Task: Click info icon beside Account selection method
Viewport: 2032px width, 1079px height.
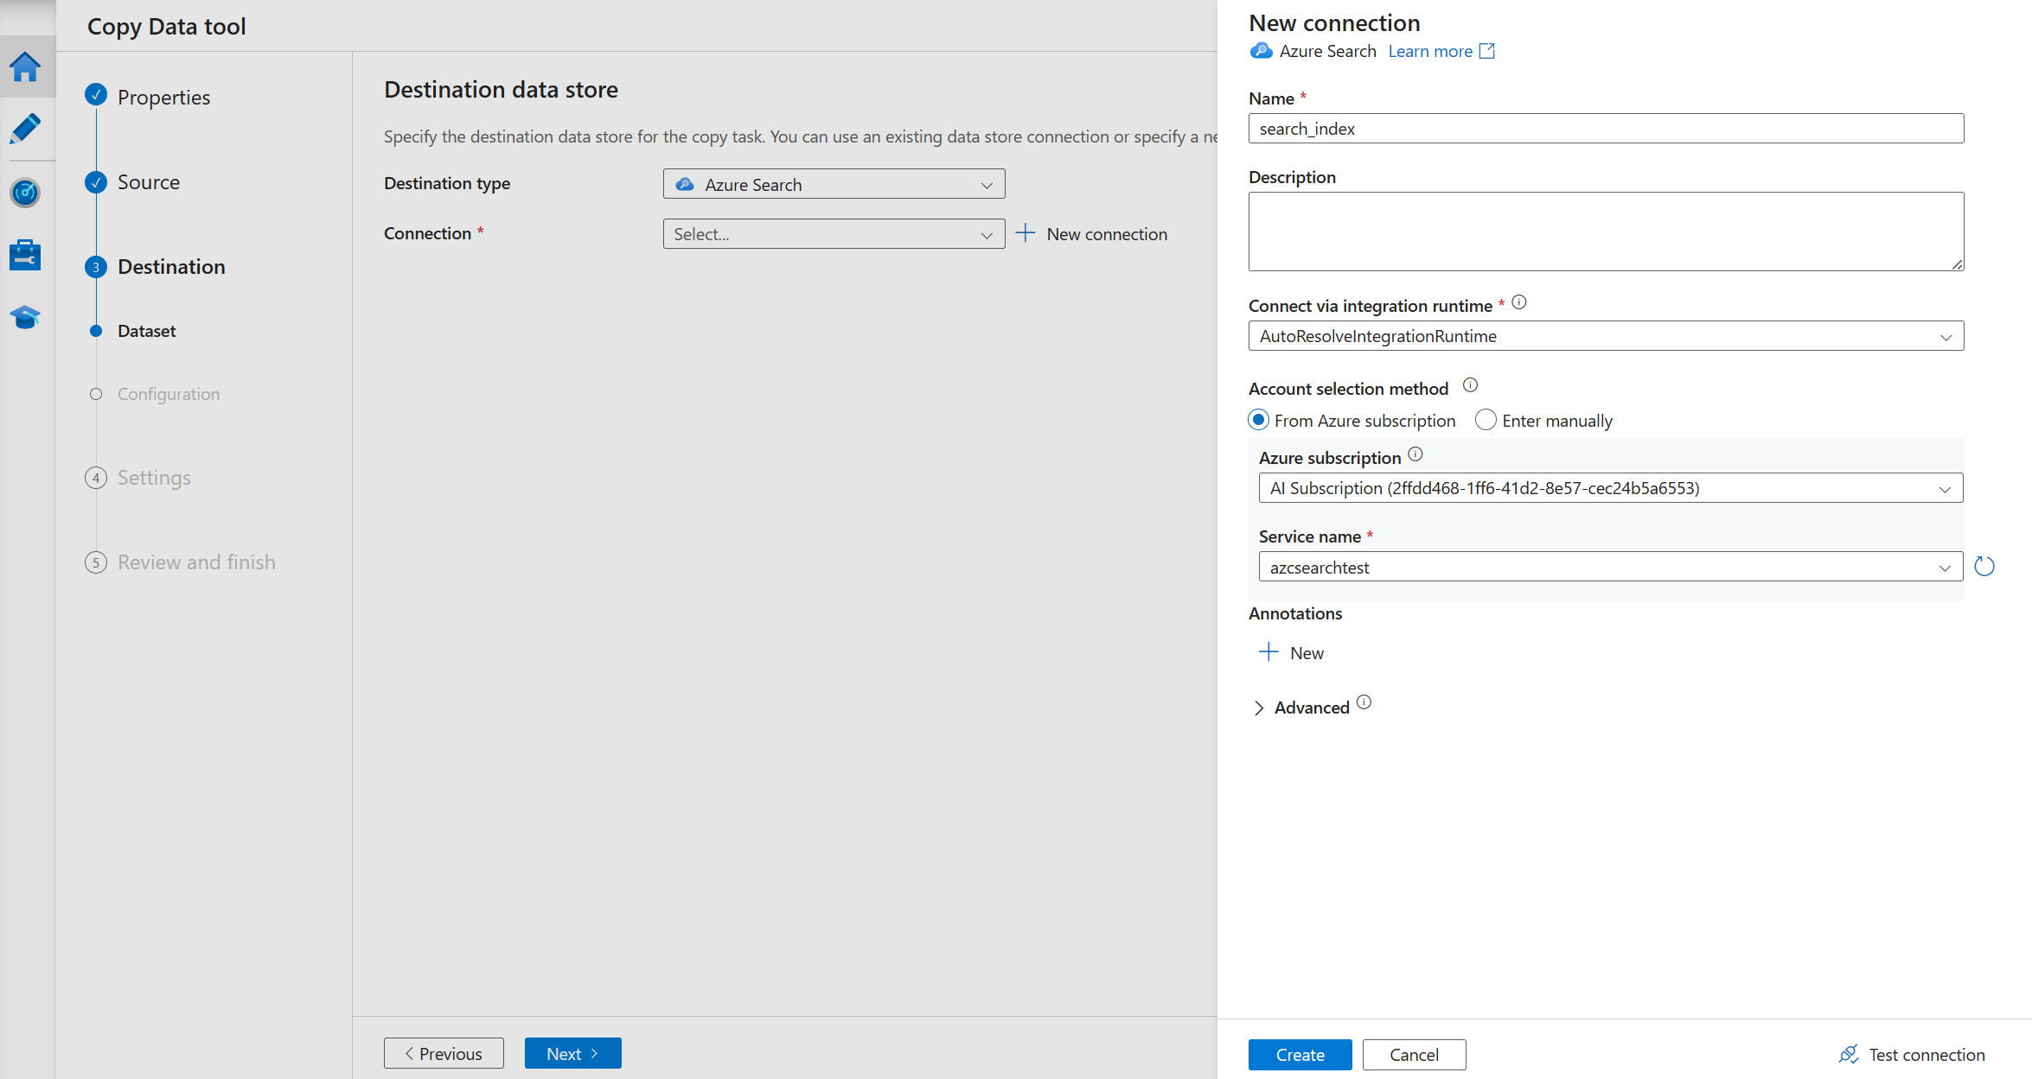Action: (1470, 385)
